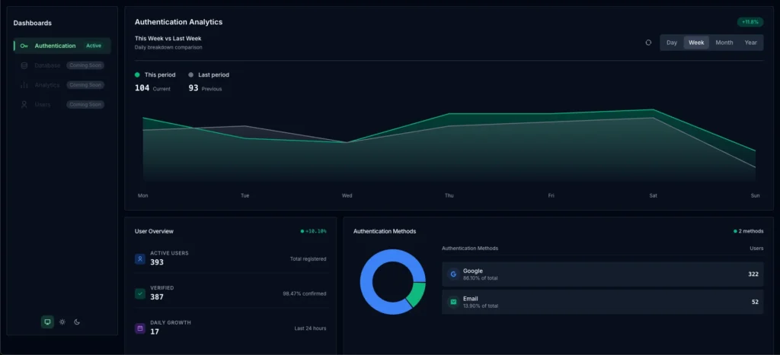Select the Email authentication method row
780x355 pixels.
click(x=603, y=303)
